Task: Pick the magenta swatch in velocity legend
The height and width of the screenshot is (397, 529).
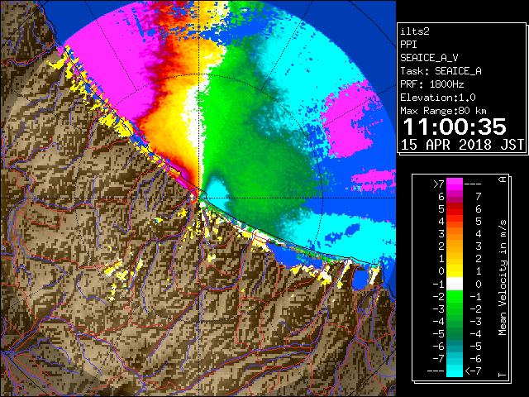Action: 455,184
